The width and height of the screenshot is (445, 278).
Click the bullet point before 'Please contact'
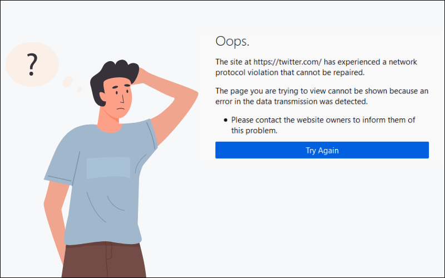[226, 120]
